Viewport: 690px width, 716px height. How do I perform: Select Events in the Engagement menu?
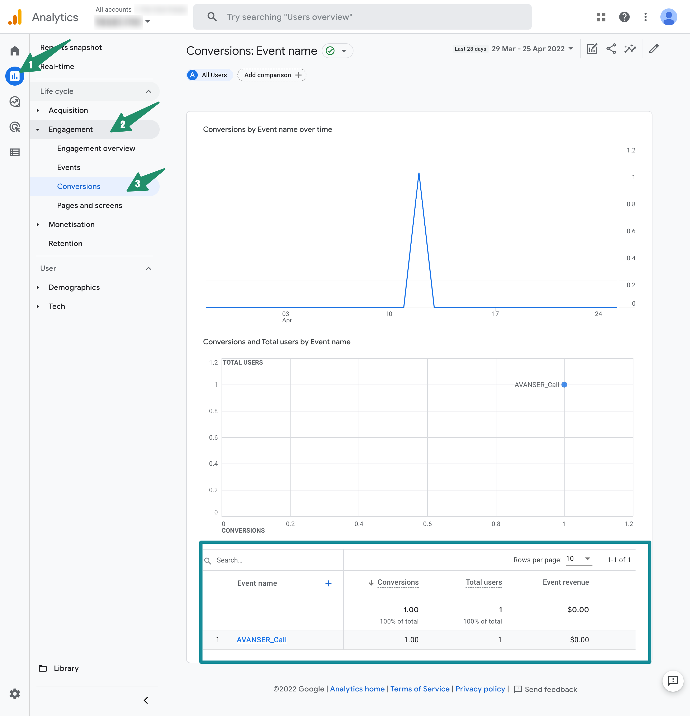click(x=69, y=167)
